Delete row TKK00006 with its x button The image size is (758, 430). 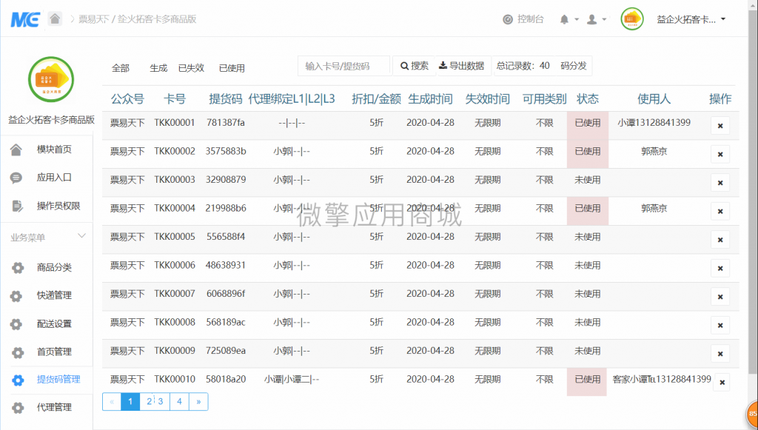tap(720, 269)
